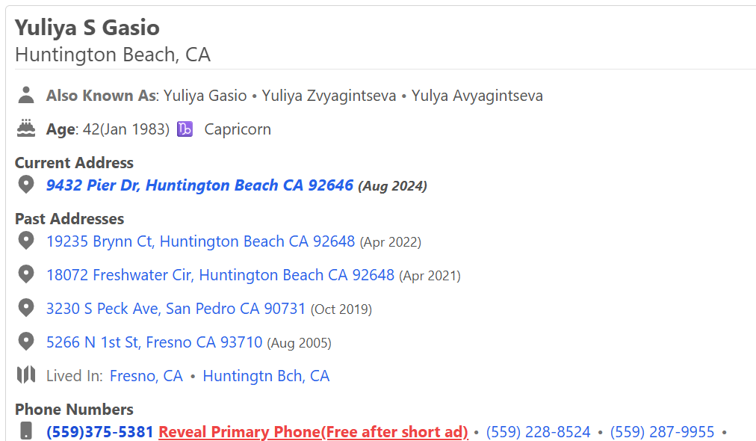Click the map pin beside 19235 Brynn Ct
This screenshot has width=756, height=441.
[26, 241]
